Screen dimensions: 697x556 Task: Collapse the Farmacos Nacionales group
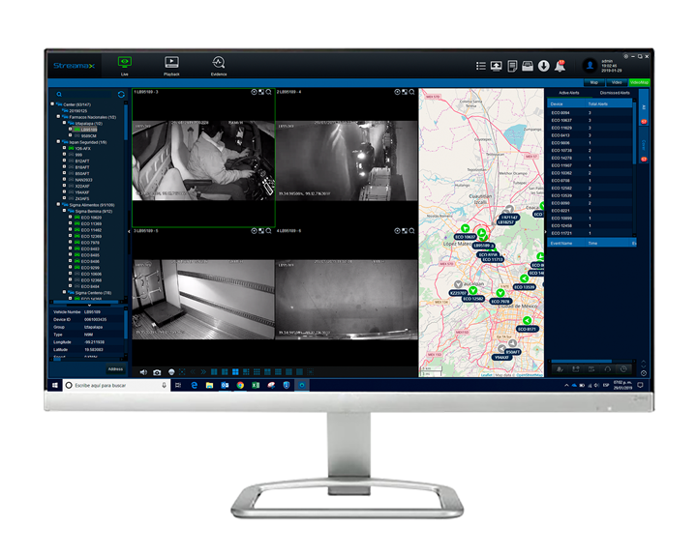click(x=58, y=117)
